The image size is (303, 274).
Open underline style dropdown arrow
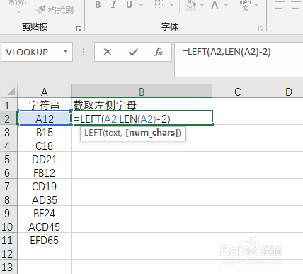[x=141, y=5]
